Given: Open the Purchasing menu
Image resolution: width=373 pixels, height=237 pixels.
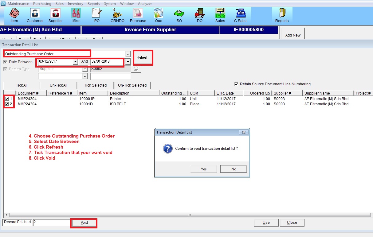Looking at the screenshot, I should coord(42,4).
